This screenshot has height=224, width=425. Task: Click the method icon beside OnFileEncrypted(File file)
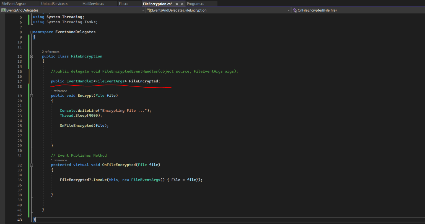click(295, 10)
